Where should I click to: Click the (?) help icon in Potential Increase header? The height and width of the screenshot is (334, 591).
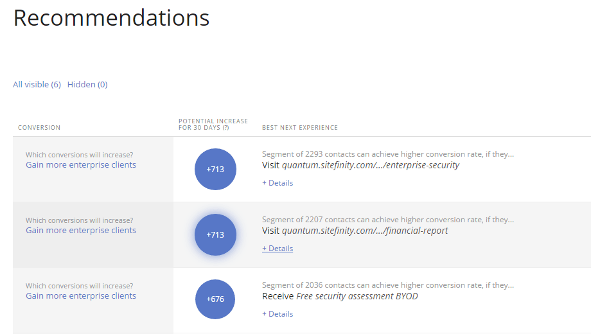[x=225, y=128]
